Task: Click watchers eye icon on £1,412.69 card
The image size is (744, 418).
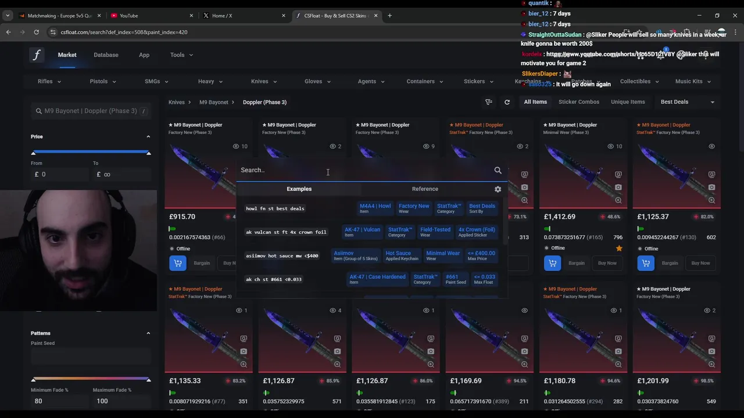Action: tap(610, 146)
